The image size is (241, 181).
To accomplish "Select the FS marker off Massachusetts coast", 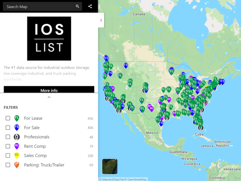I will [x=223, y=82].
